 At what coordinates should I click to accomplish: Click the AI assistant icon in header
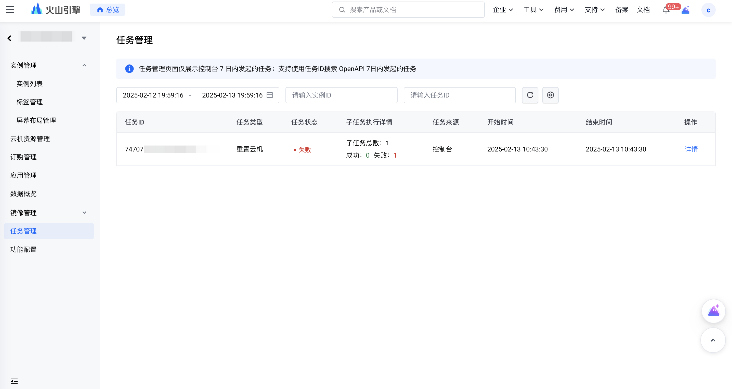coord(686,10)
